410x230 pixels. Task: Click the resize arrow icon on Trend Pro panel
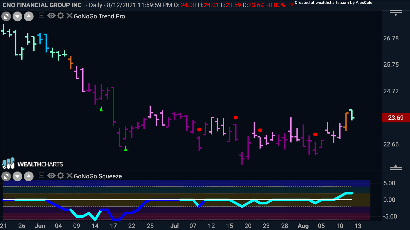tap(6, 17)
